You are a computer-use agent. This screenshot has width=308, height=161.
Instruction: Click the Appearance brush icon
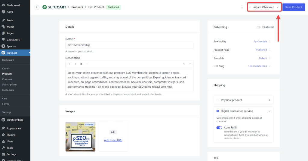[3, 128]
